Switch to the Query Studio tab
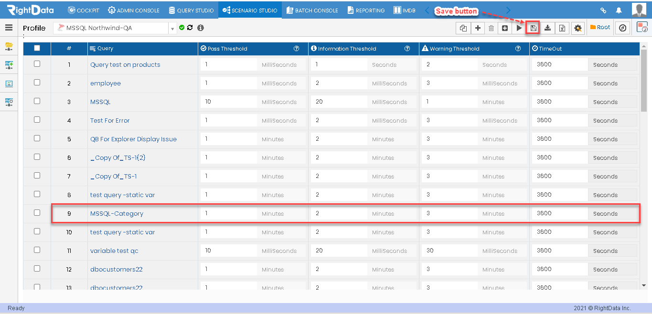This screenshot has height=314, width=652. point(191,10)
